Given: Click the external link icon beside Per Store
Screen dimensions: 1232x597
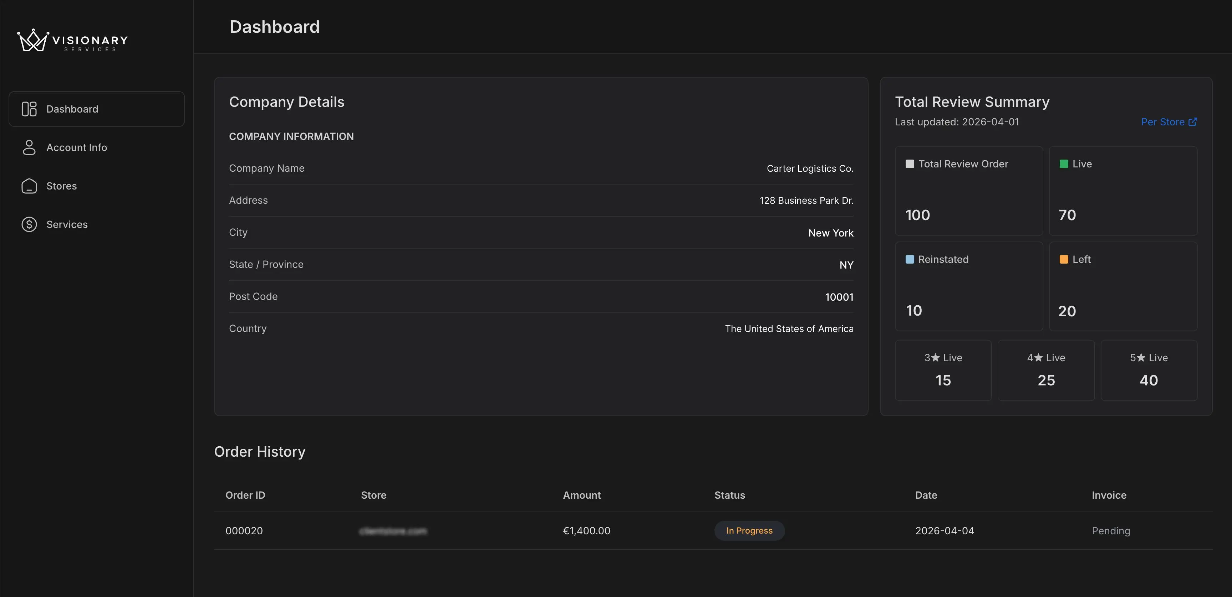Looking at the screenshot, I should 1193,122.
